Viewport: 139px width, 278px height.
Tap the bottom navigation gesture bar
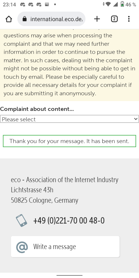pyautogui.click(x=69, y=275)
